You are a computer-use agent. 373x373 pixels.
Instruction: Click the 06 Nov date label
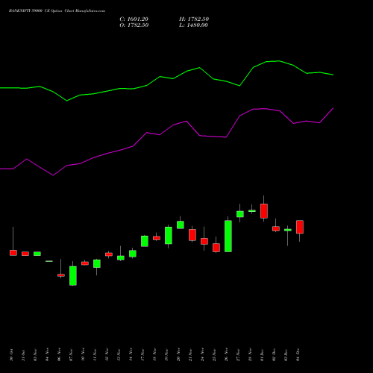59,355
